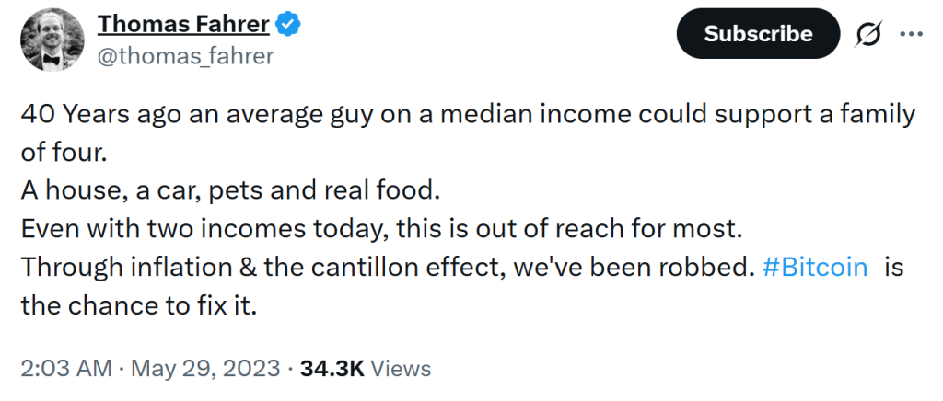Image resolution: width=943 pixels, height=401 pixels.
Task: Follow the #Bitcoin hashtag link
Action: point(816,267)
